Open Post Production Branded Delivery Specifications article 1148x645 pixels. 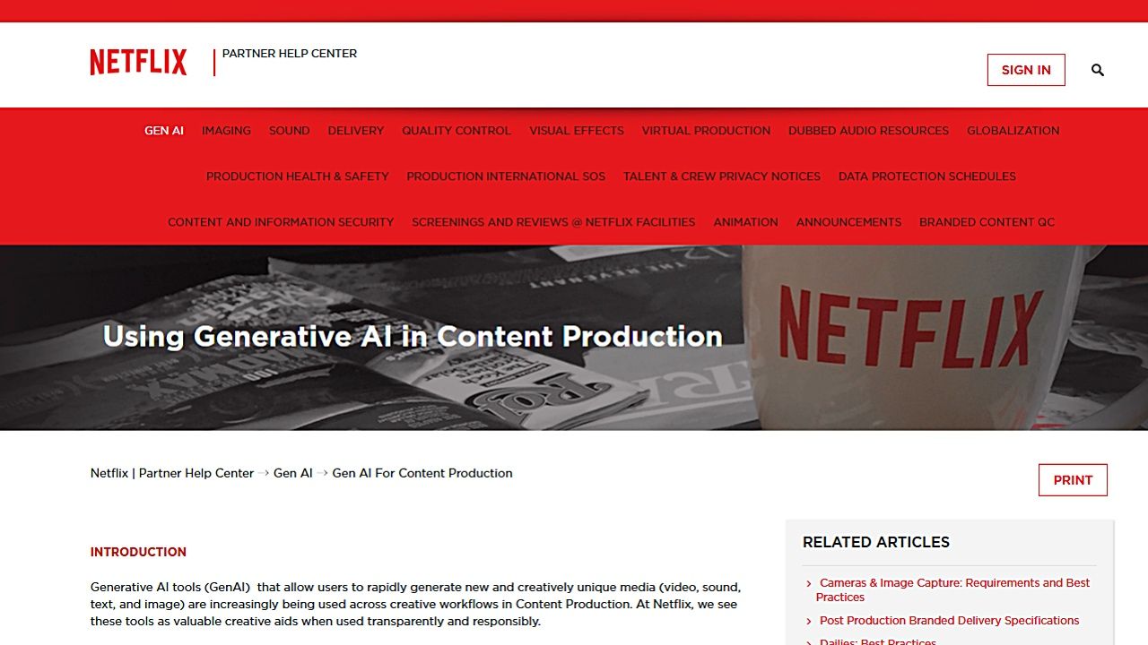click(949, 620)
